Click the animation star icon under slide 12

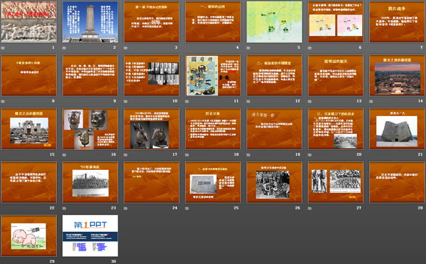coord(249,101)
